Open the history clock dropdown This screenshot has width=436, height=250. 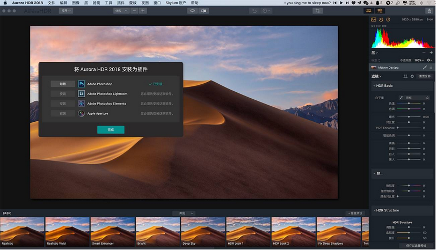[x=266, y=11]
